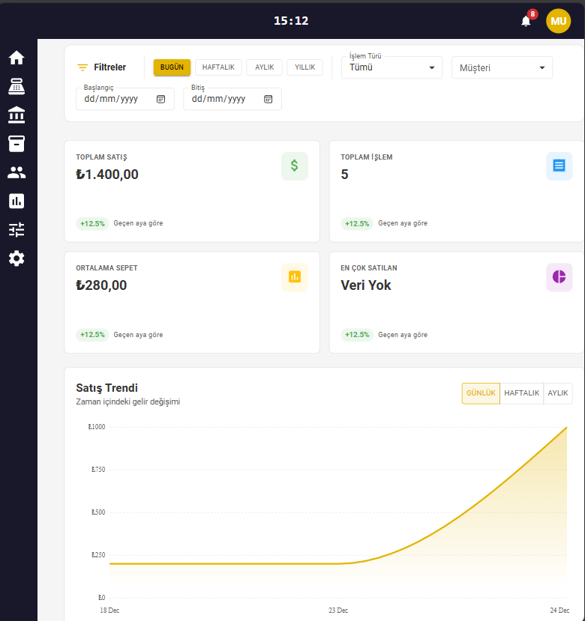
Task: Switch the sales trend chart to GÜNLÜK
Action: [x=481, y=393]
